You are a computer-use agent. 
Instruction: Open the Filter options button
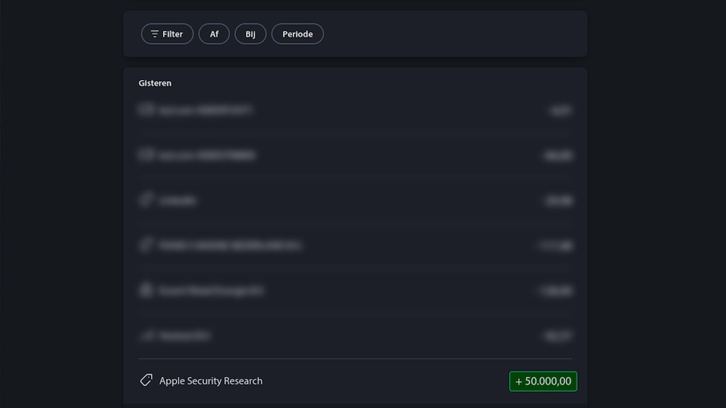tap(167, 34)
